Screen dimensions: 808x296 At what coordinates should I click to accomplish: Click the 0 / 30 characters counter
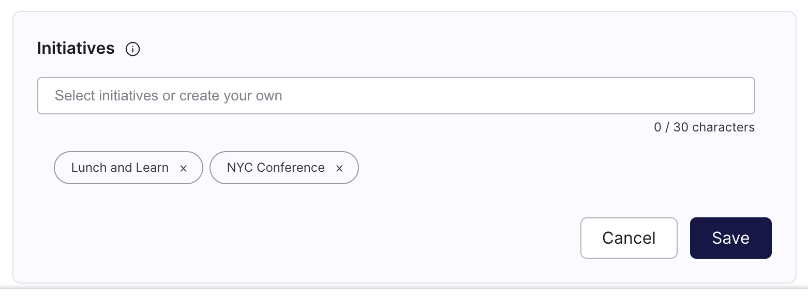tap(704, 127)
